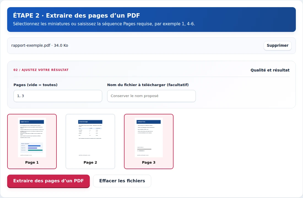Click the red Extraire des pages d’un PDF button

pyautogui.click(x=48, y=181)
